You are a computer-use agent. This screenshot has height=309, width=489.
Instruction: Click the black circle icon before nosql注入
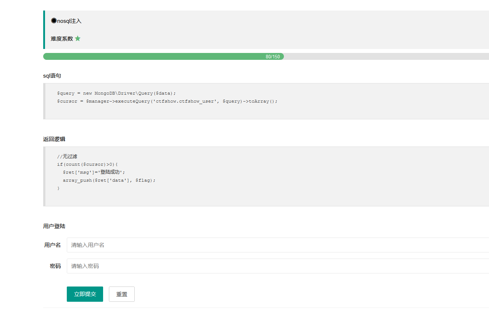pyautogui.click(x=54, y=21)
